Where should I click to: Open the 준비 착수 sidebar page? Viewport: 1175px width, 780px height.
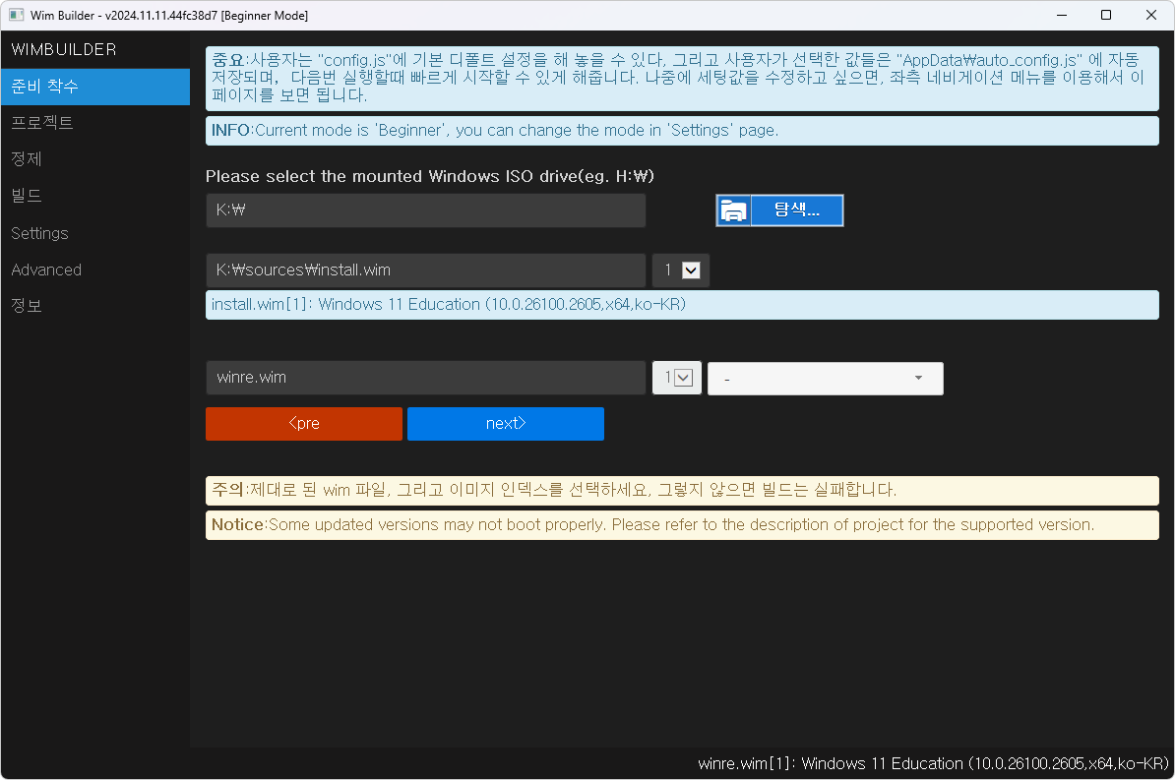tap(95, 87)
